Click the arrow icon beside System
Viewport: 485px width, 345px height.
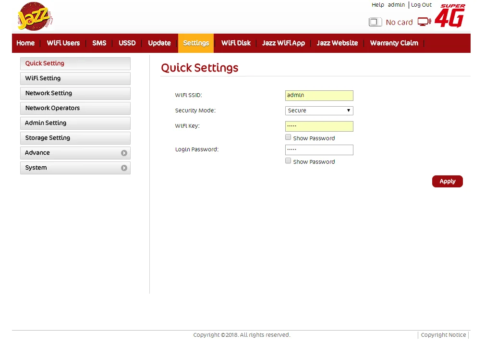[x=124, y=168]
